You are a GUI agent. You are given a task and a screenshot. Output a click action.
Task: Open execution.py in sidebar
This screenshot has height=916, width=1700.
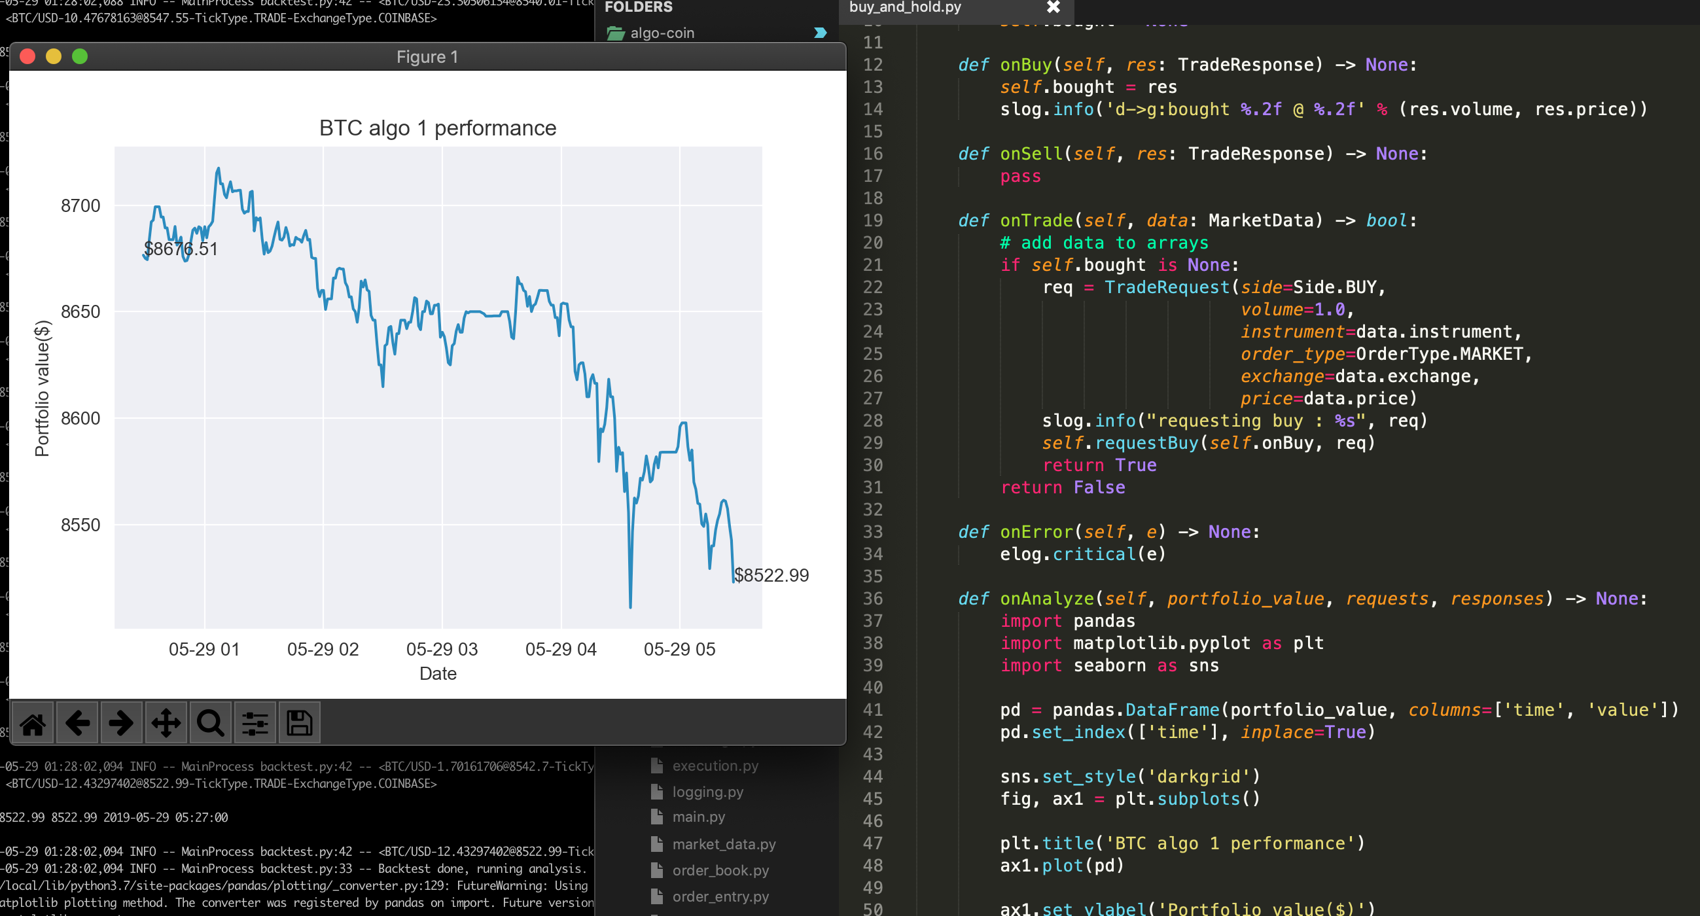tap(715, 766)
